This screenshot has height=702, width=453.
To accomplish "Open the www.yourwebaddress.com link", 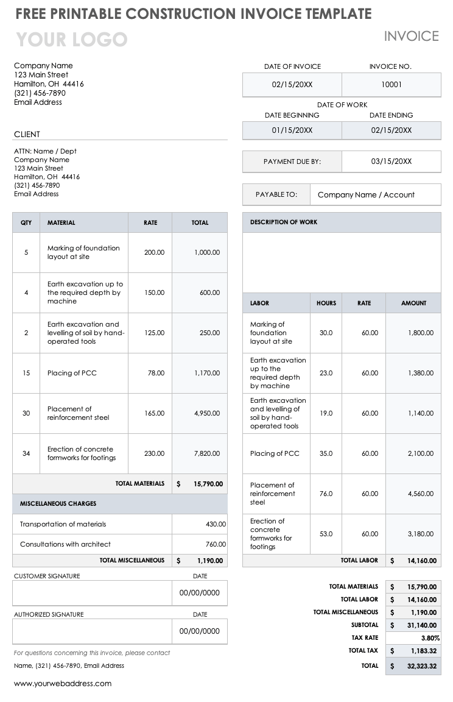I will 63,684.
